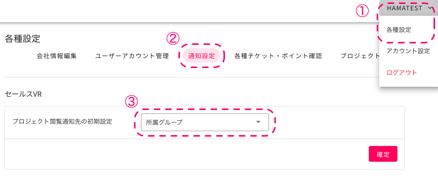Click the chevron arrow beside HAMATEST
The image size is (438, 179).
tap(429, 8)
